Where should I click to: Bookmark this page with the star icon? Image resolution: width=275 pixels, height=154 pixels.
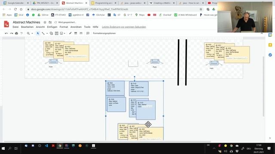(201, 9)
